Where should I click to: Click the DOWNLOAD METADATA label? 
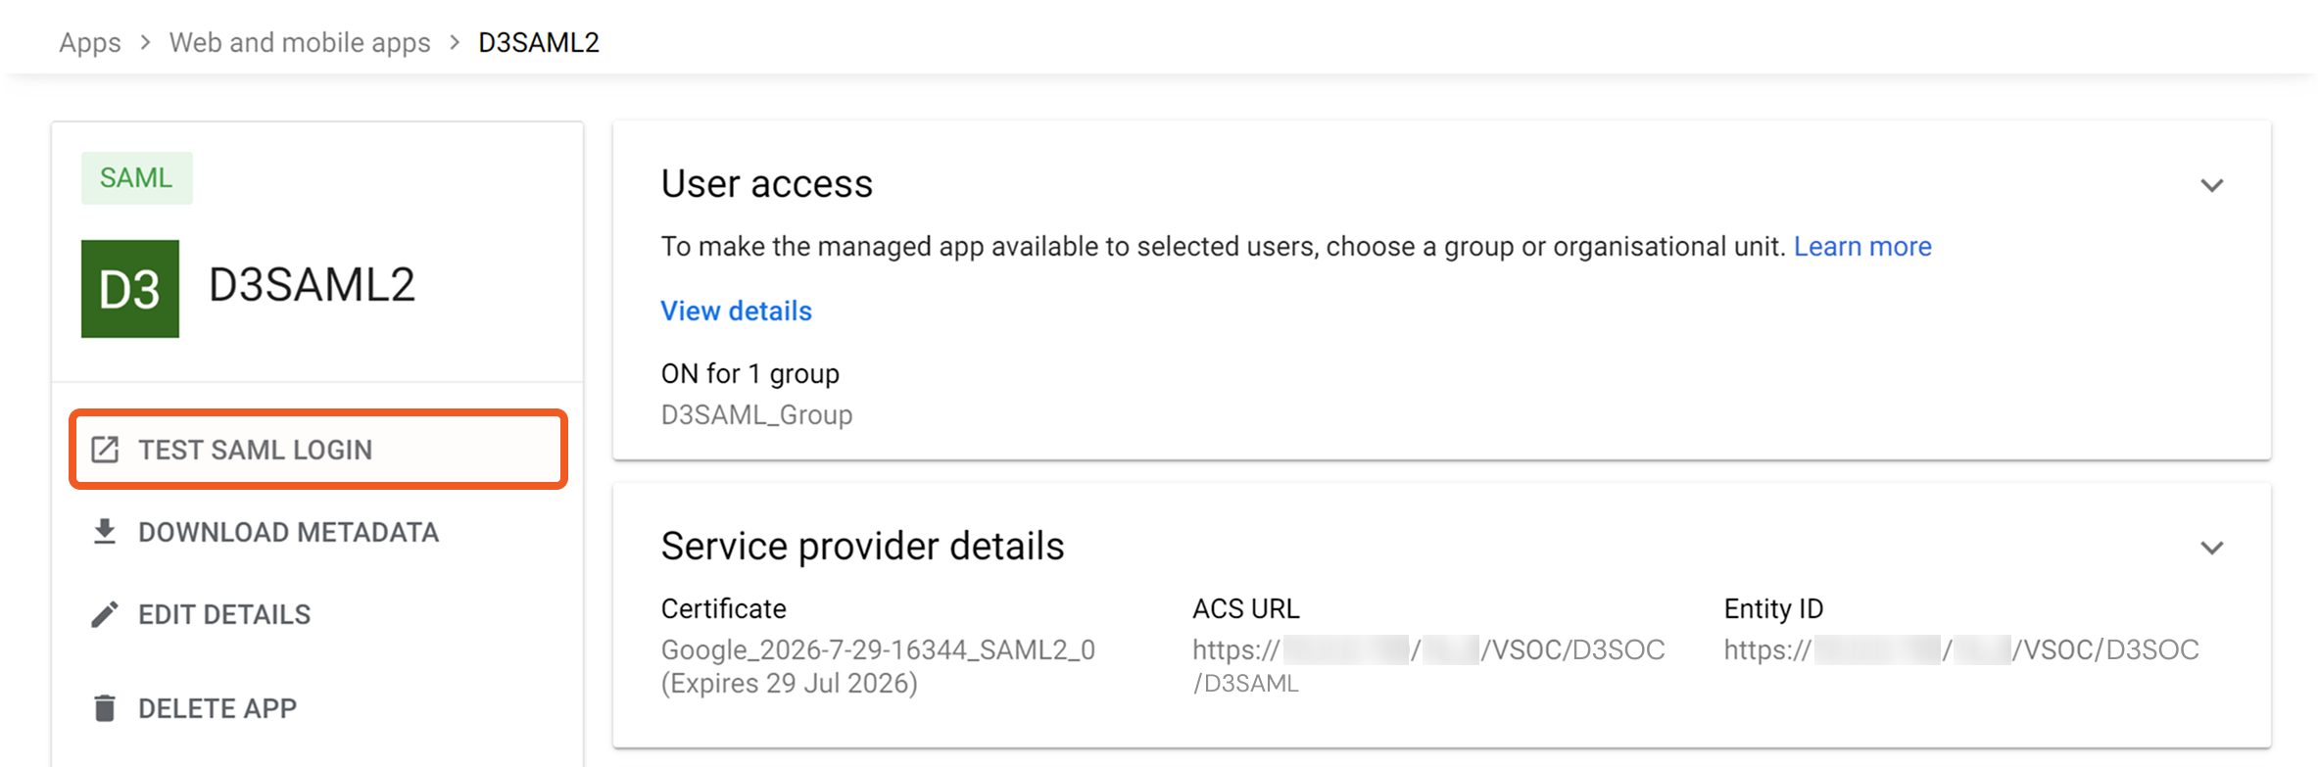pyautogui.click(x=288, y=532)
